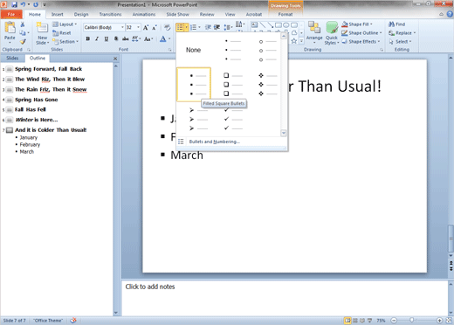Select Arrow Bullets option

(x=198, y=119)
